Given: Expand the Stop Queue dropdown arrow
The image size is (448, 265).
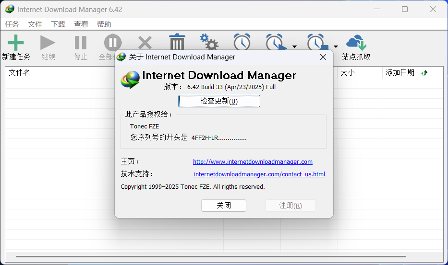Looking at the screenshot, I should [x=336, y=46].
